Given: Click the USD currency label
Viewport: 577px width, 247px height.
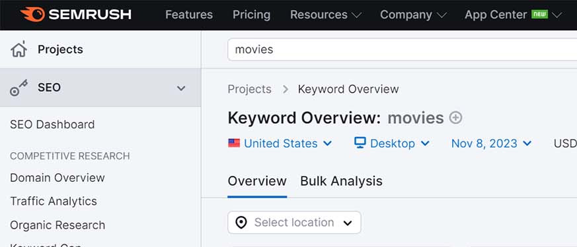Looking at the screenshot, I should pos(565,144).
